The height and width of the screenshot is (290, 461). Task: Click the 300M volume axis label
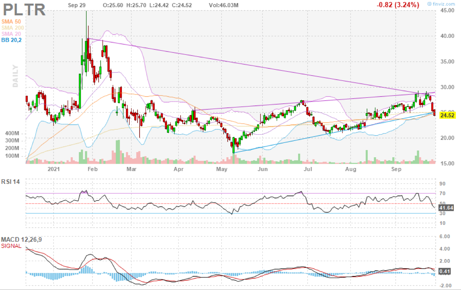coord(12,141)
